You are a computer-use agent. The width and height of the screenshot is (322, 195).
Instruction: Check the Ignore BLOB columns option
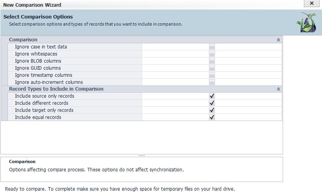click(x=212, y=61)
